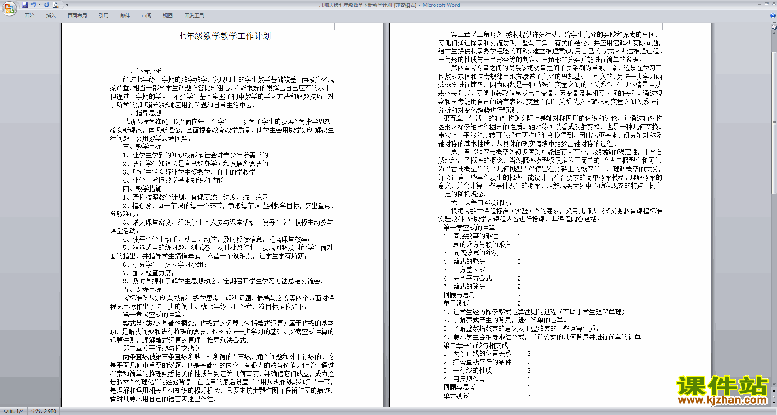Open print preview from the quick toolbar
The height and width of the screenshot is (415, 777).
pyautogui.click(x=56, y=5)
